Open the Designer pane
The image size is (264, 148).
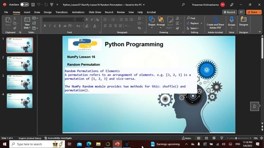243,21
